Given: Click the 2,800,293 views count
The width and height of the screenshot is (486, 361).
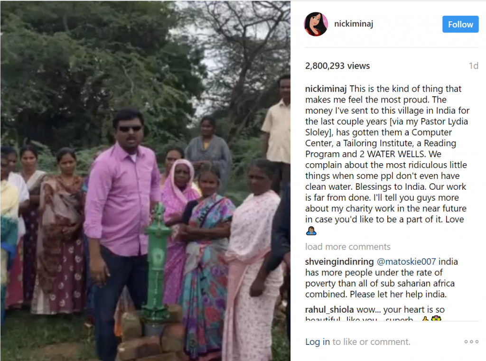Looking at the screenshot, I should click(337, 65).
